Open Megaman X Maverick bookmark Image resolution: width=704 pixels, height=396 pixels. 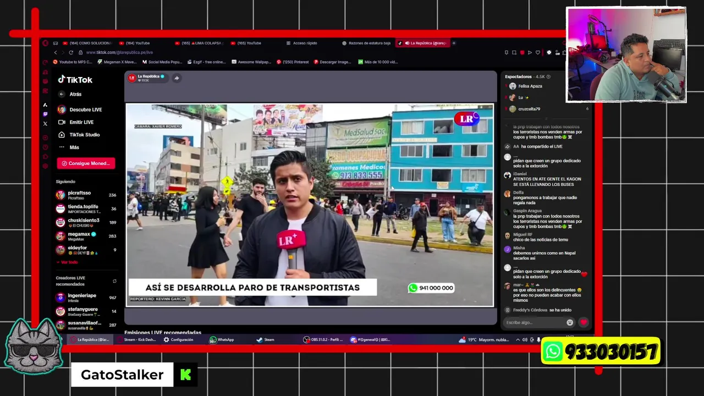[x=117, y=62]
